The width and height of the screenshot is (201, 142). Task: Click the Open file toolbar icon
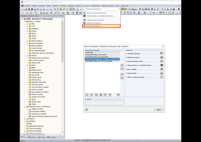(x=26, y=9)
